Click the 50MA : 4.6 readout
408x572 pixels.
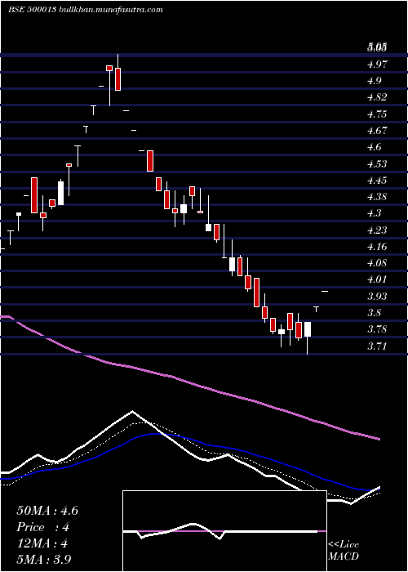(47, 511)
